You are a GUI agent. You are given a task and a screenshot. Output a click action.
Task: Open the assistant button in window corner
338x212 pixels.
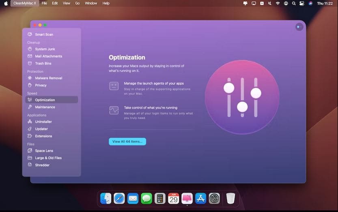[x=299, y=27]
